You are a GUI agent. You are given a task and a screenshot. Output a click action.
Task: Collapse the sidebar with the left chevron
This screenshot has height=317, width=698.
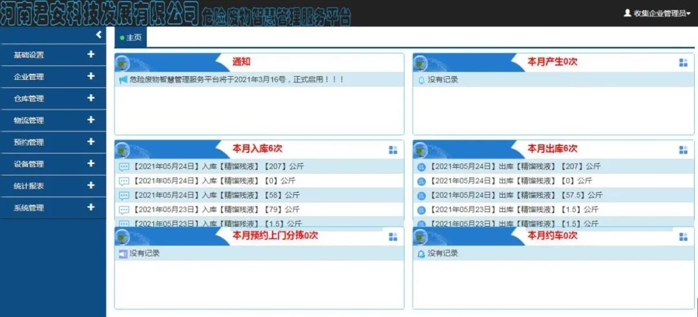[99, 35]
